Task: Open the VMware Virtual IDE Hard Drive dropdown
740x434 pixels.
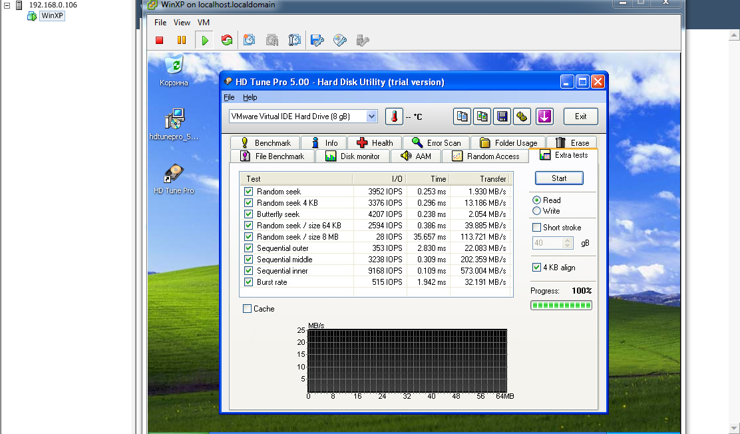Action: point(372,116)
